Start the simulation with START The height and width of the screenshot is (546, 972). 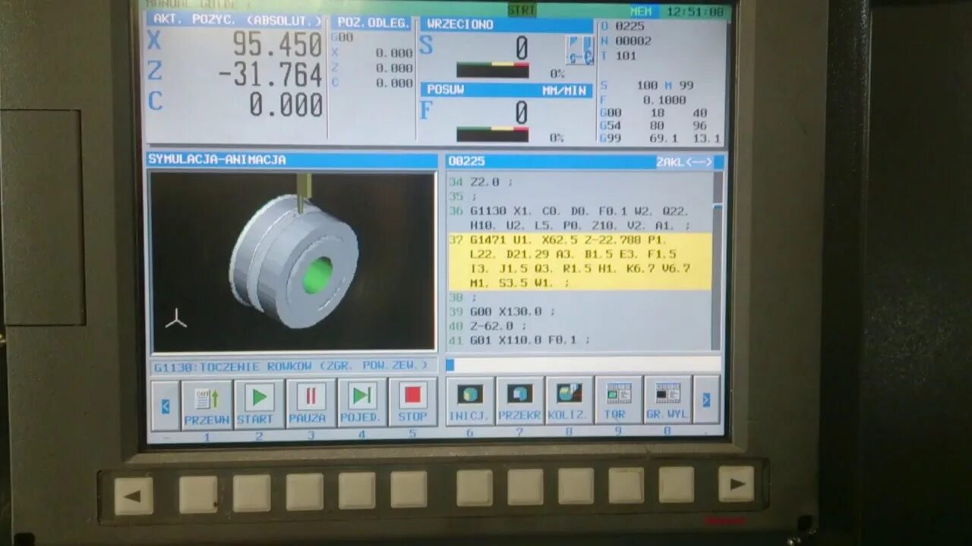pos(258,403)
